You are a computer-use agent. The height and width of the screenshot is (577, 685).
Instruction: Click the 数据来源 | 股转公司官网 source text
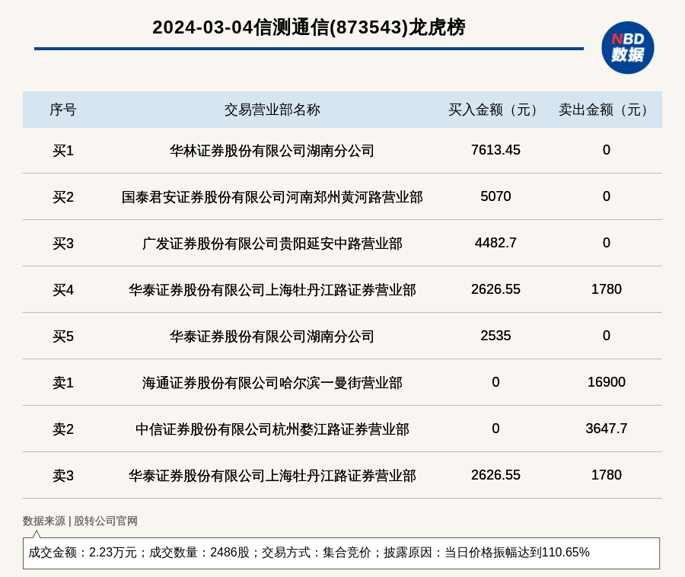(80, 521)
